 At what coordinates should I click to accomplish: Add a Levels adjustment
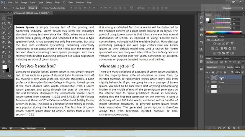click(x=219, y=44)
